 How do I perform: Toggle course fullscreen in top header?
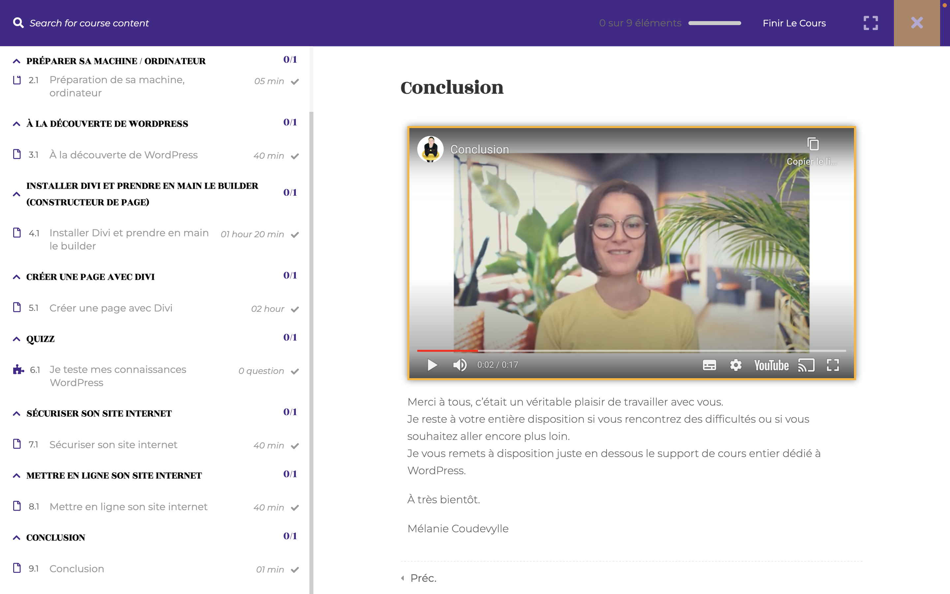tap(870, 23)
